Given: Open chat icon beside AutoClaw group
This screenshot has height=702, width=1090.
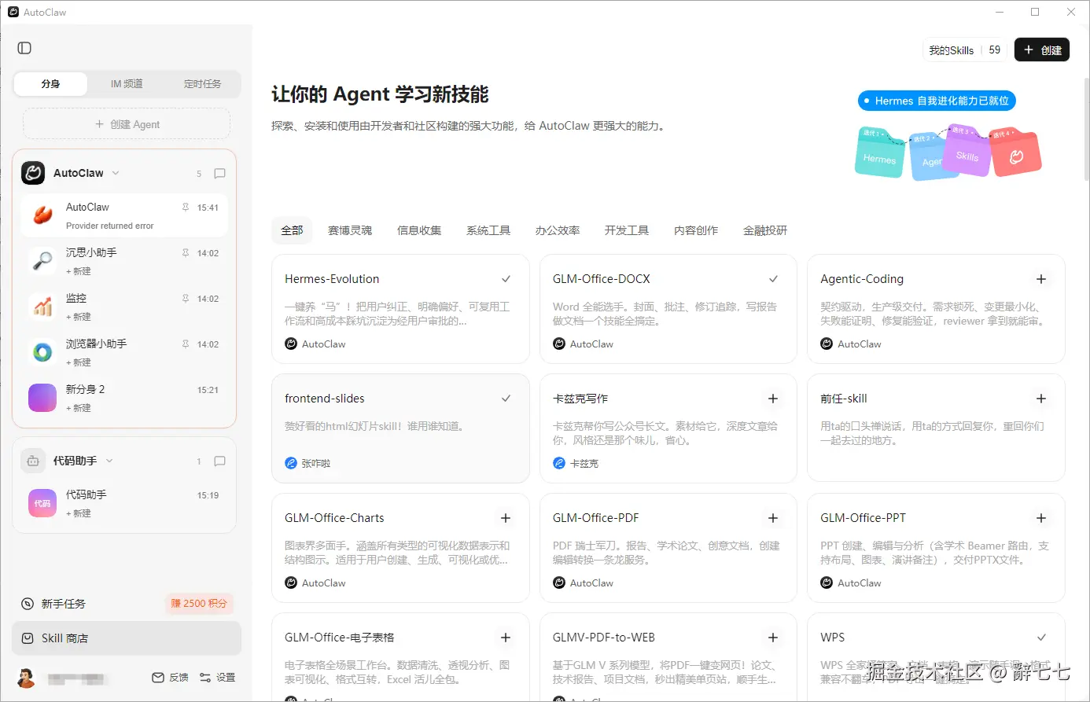Looking at the screenshot, I should [x=220, y=173].
